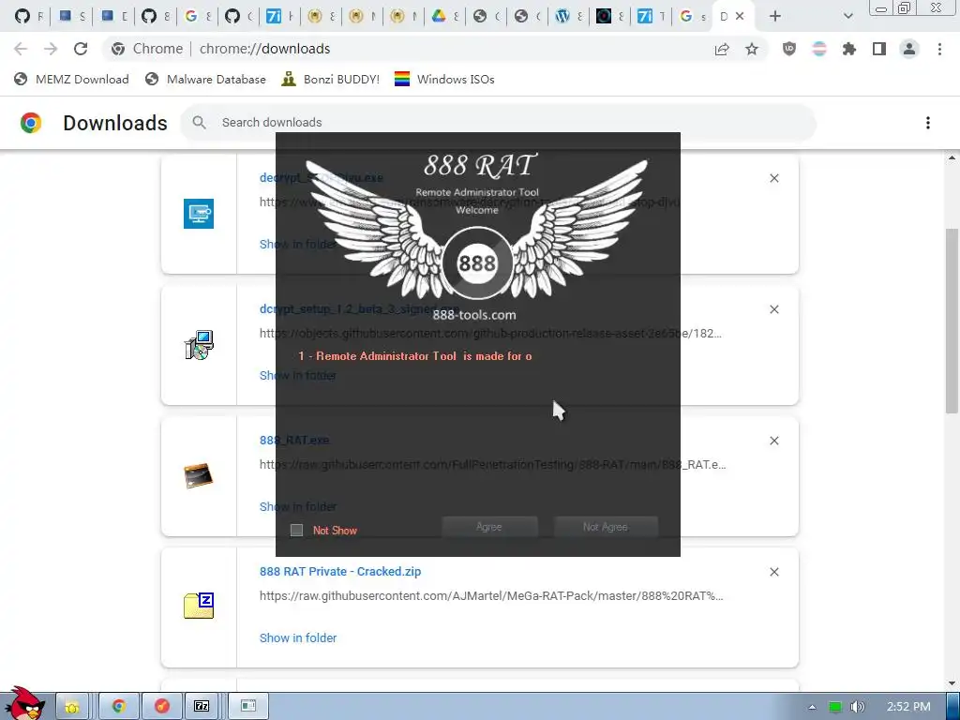
Task: Click Not Agree in the 888 RAT splash
Action: (606, 527)
